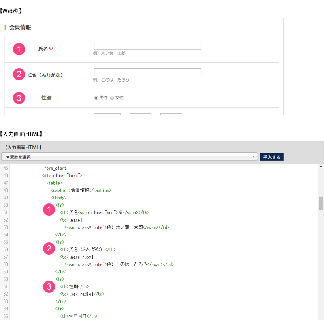
Task: Click the [form_start] code line
Action: 55,168
